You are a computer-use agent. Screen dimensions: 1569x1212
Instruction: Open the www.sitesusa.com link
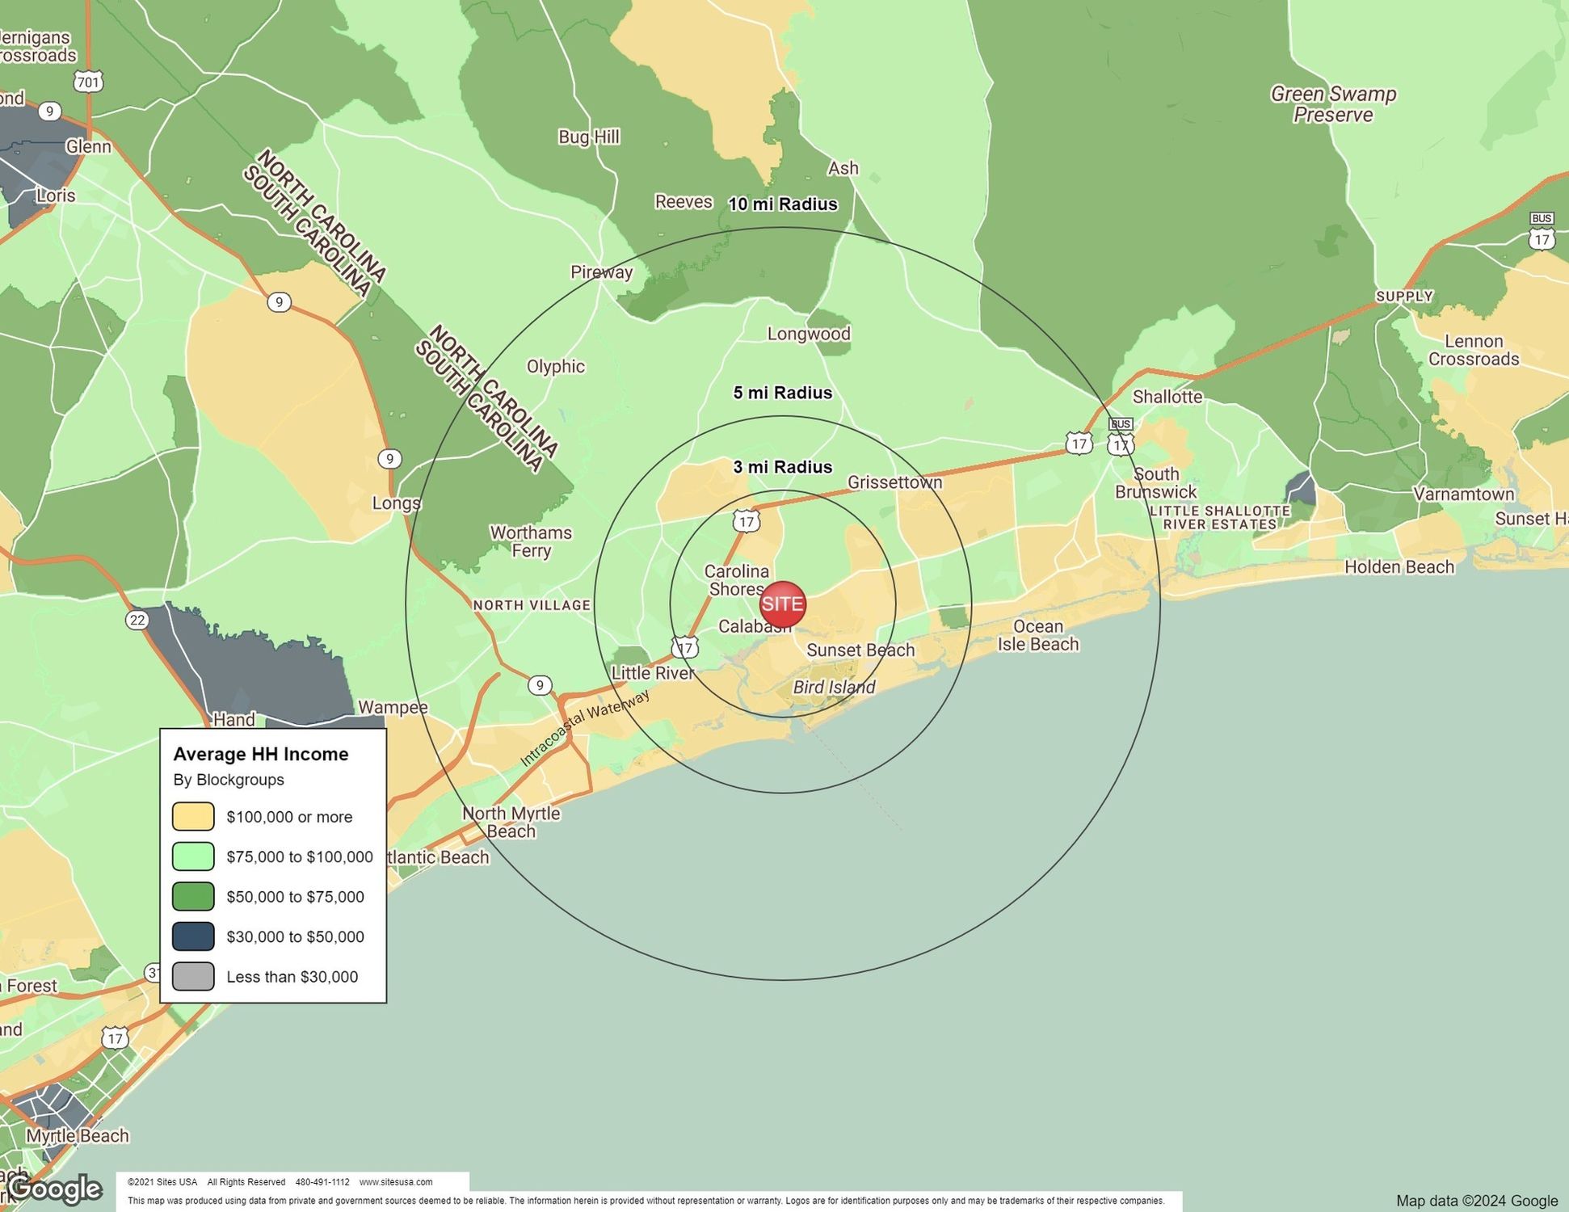tap(395, 1182)
